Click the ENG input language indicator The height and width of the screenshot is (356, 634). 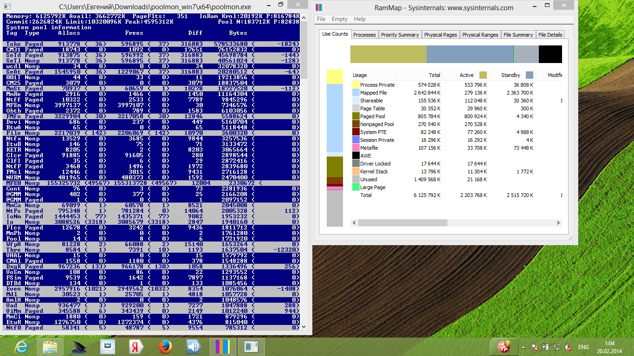(x=583, y=347)
